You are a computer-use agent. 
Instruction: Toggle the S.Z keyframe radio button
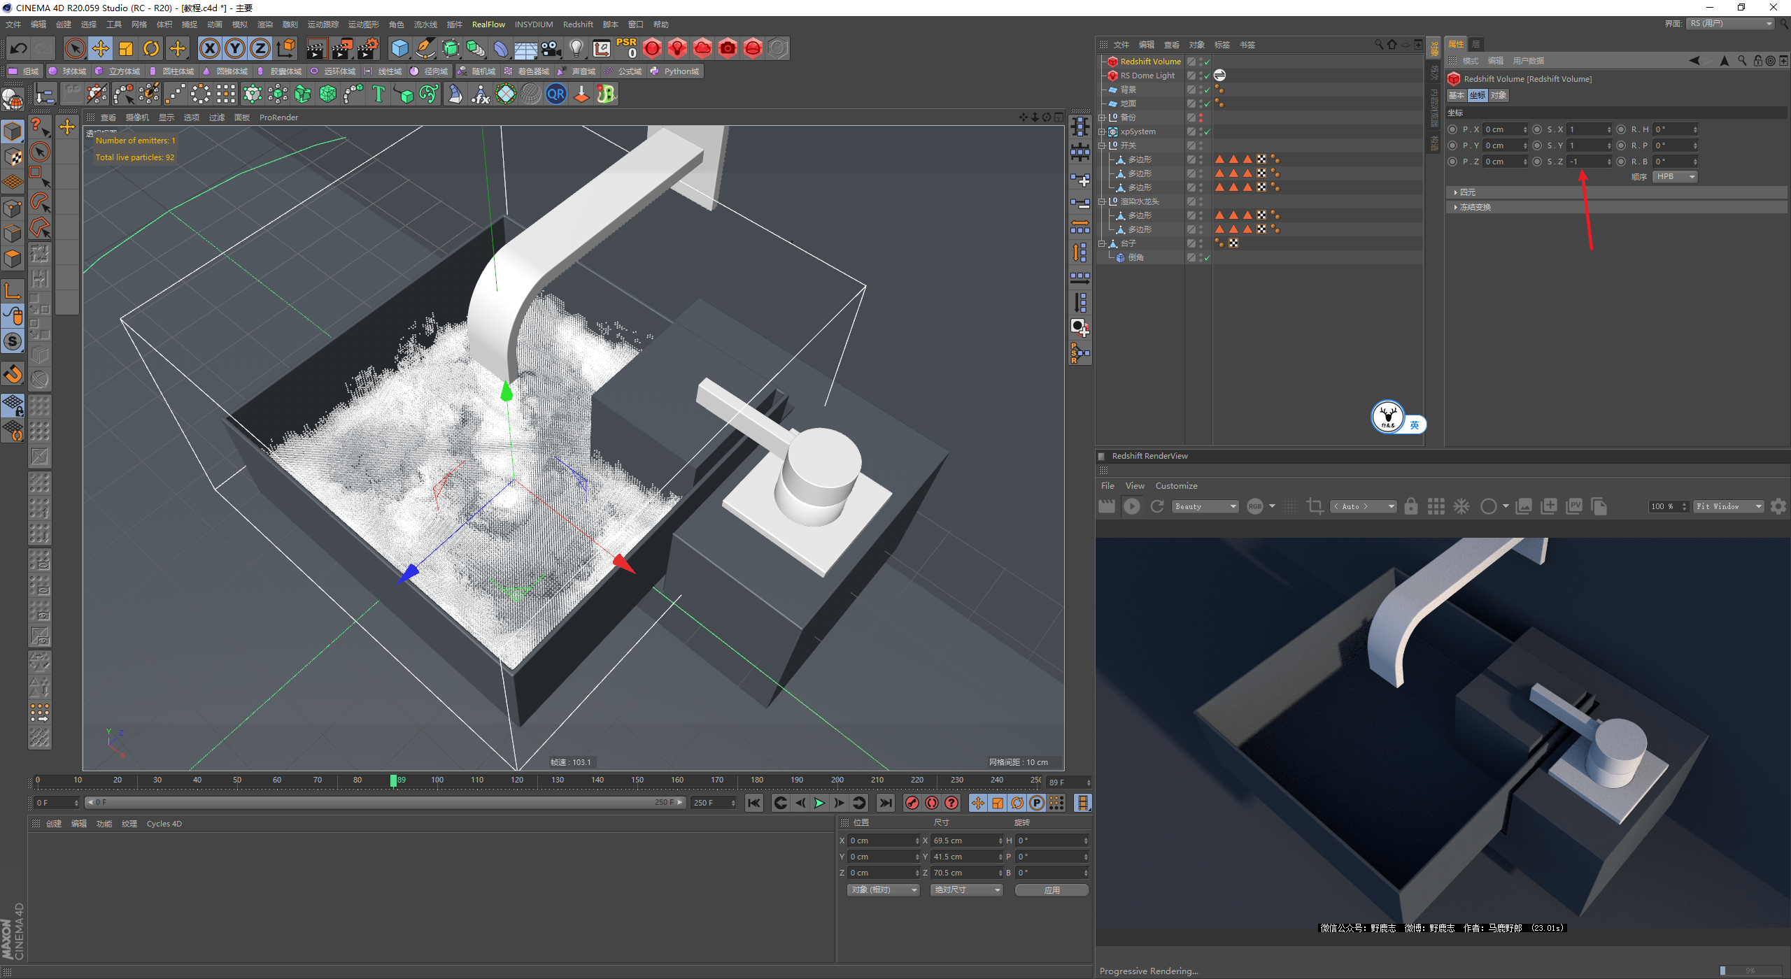1537,162
